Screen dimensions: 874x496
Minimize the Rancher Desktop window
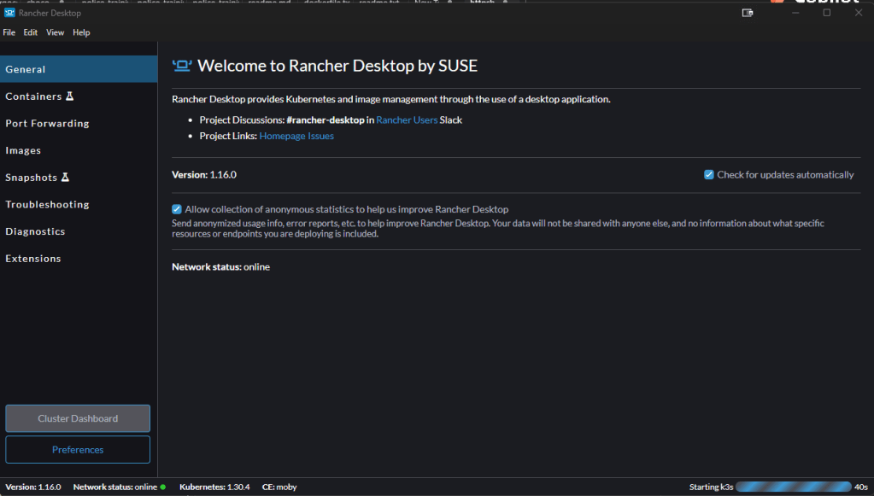click(795, 13)
